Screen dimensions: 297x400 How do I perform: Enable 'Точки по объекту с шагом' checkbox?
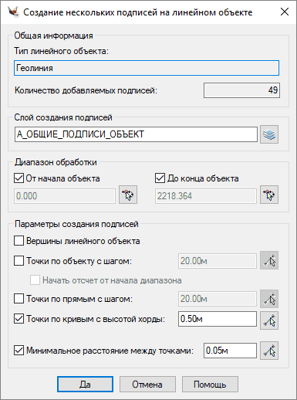(19, 261)
